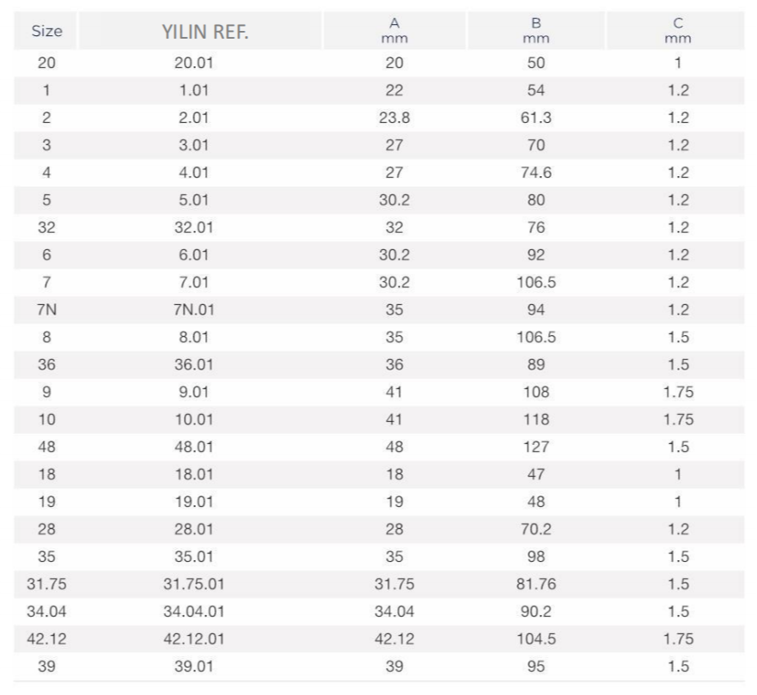Click size cell 7N
This screenshot has height=695, width=757.
46,310
